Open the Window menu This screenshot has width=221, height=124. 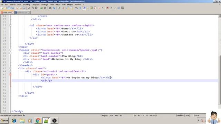[78, 4]
